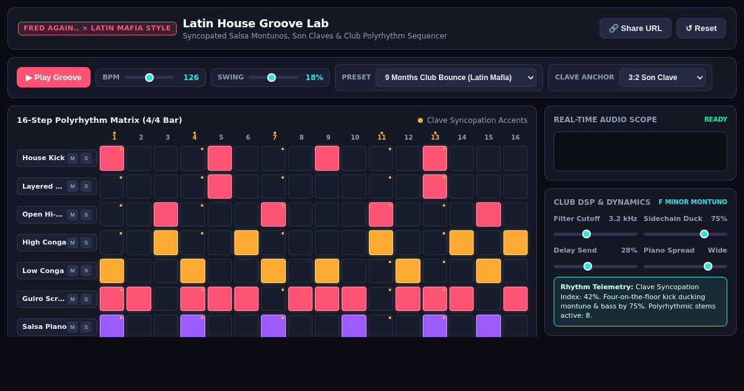Toggle Low Conga step 9

click(x=327, y=271)
